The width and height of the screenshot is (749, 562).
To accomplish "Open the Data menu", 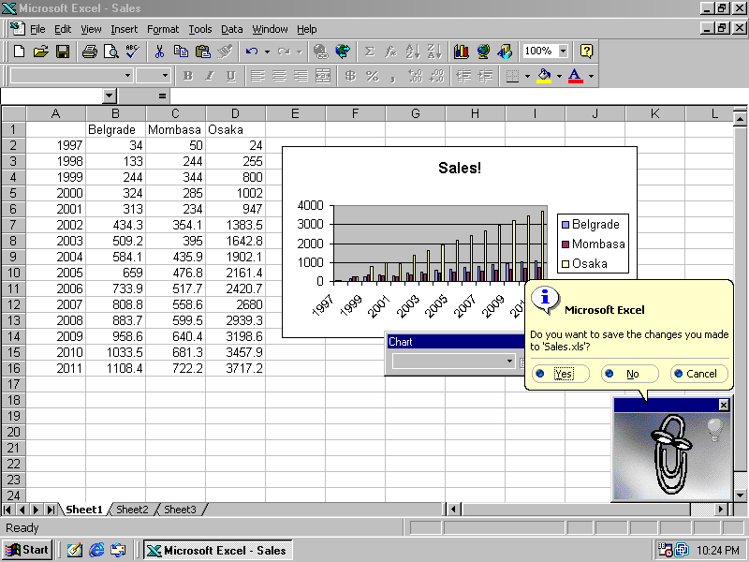I will [231, 29].
